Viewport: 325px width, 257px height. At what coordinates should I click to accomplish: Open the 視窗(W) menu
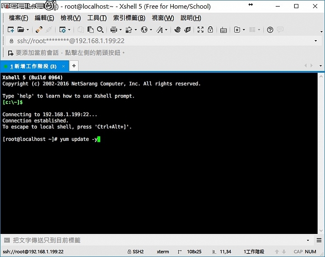click(163, 18)
